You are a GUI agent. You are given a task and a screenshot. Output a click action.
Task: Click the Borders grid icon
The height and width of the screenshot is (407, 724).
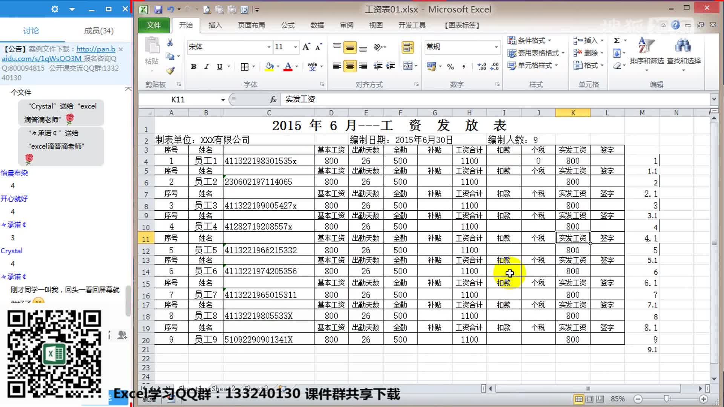(244, 67)
